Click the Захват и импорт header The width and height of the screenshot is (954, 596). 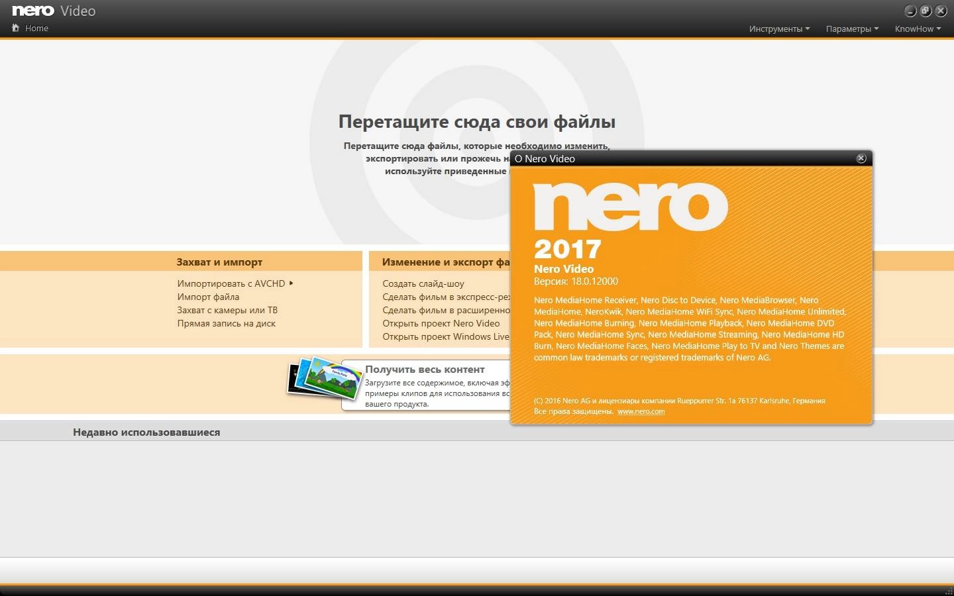(x=219, y=262)
